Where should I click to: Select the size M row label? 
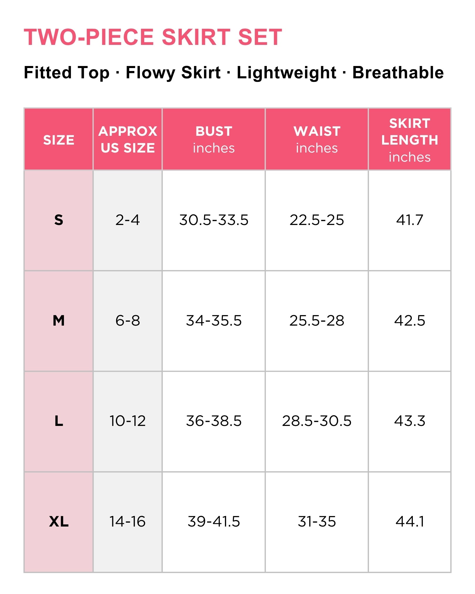coord(59,321)
